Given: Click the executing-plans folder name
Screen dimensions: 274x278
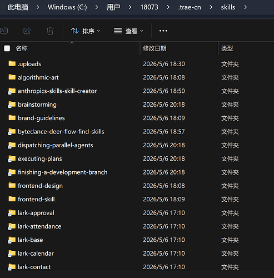Looking at the screenshot, I should click(40, 158).
